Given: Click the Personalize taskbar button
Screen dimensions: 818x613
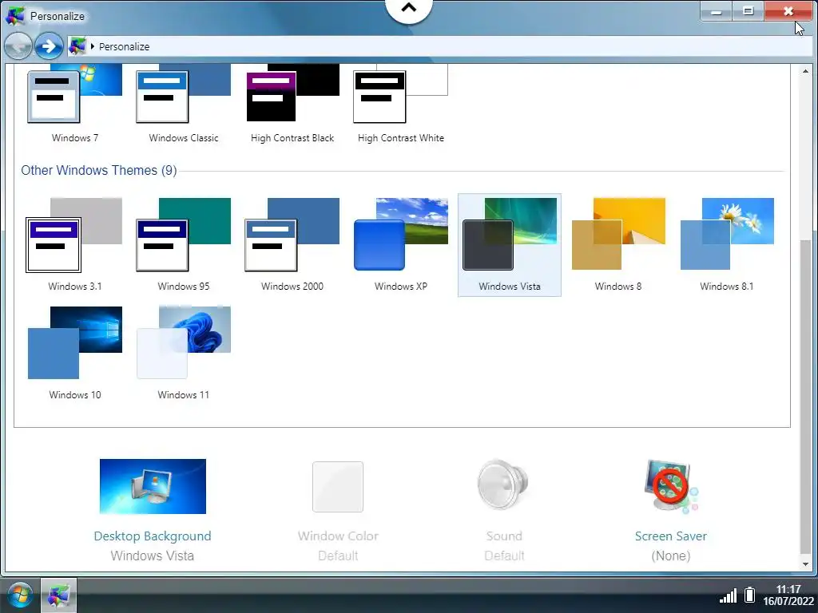Looking at the screenshot, I should pyautogui.click(x=58, y=595).
